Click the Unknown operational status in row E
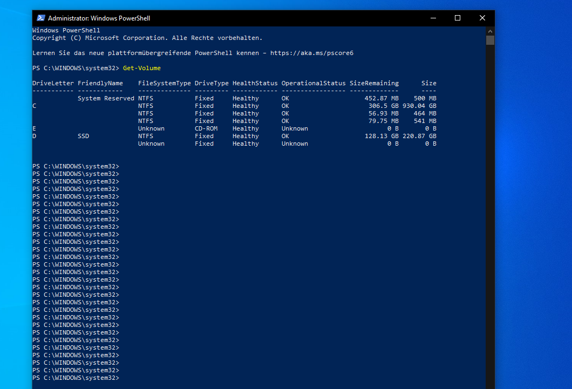 tap(295, 128)
